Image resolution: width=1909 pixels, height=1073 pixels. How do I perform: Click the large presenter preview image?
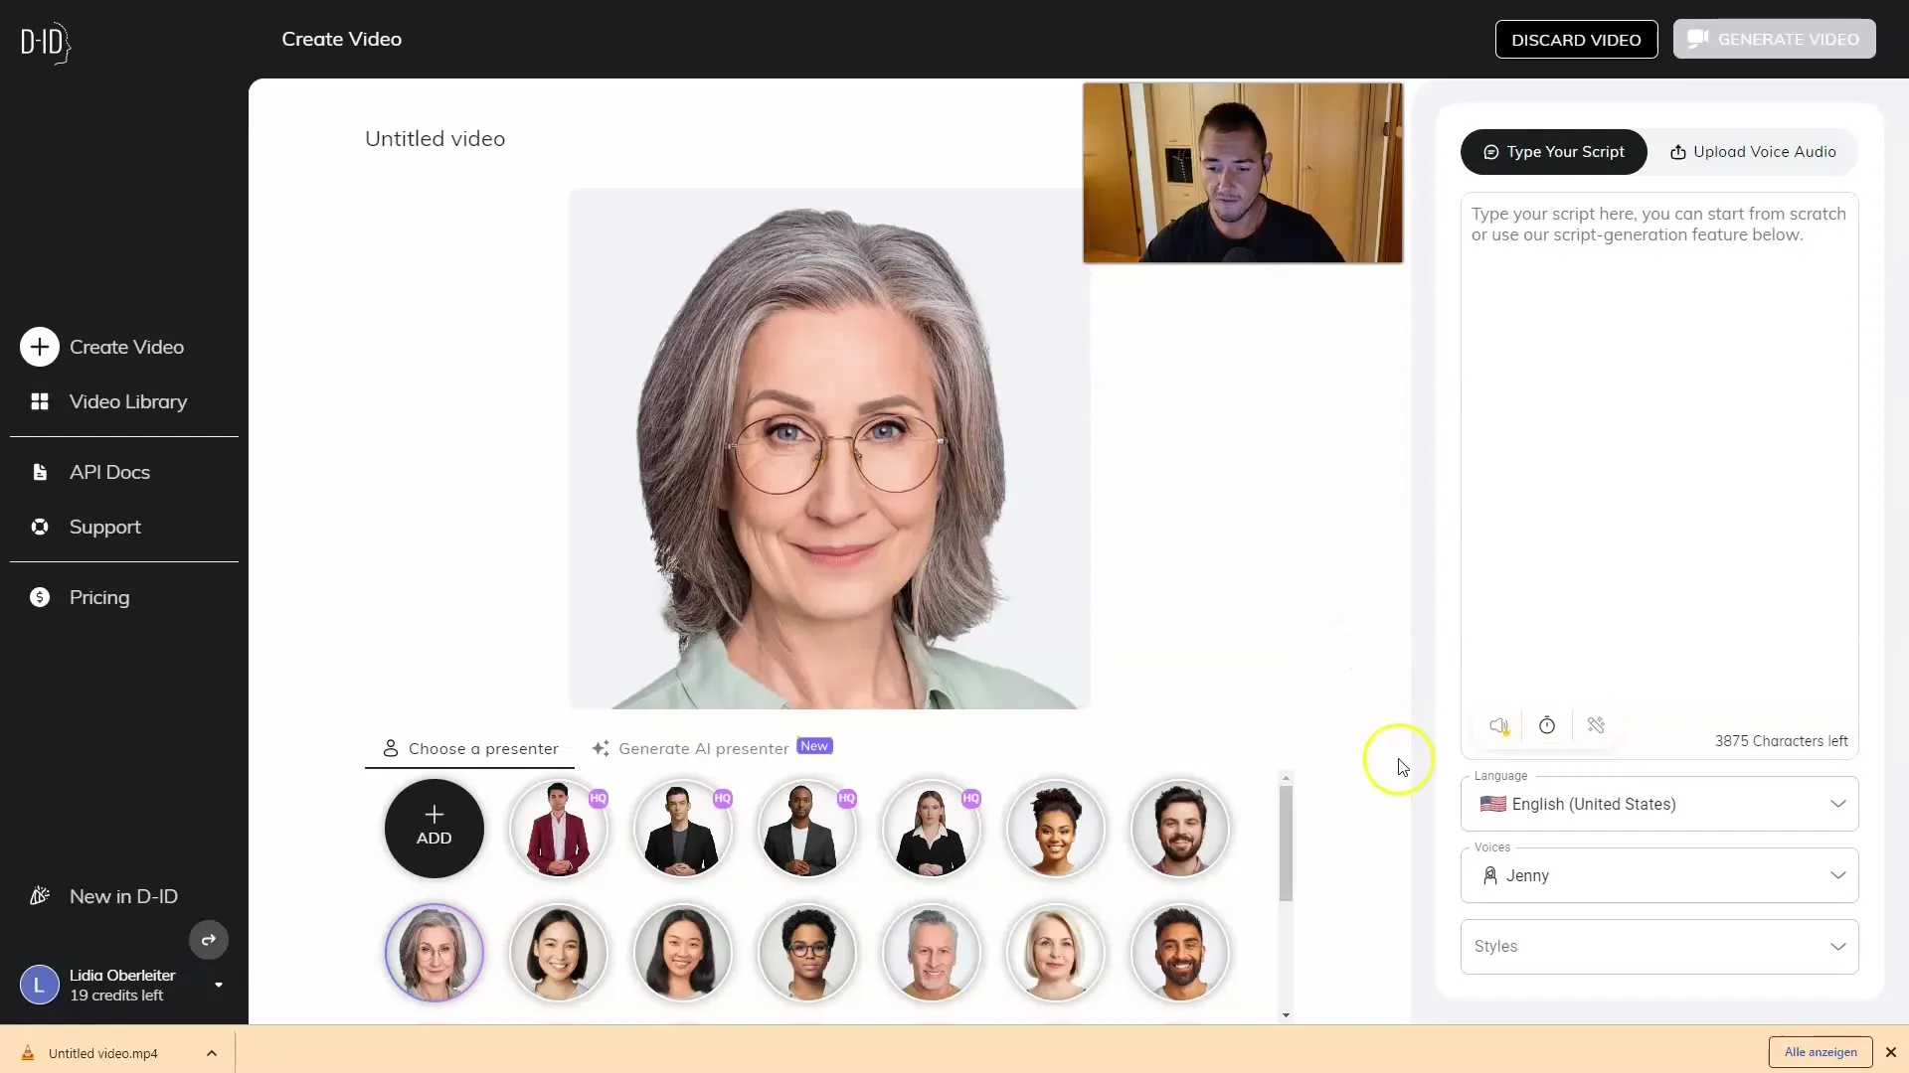[829, 448]
